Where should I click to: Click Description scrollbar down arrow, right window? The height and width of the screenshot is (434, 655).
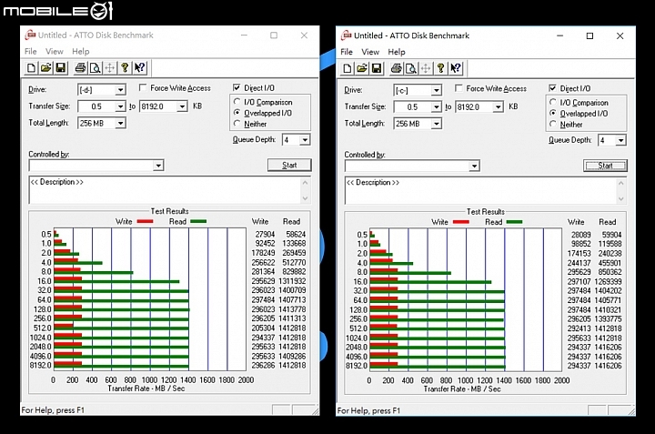(620, 199)
